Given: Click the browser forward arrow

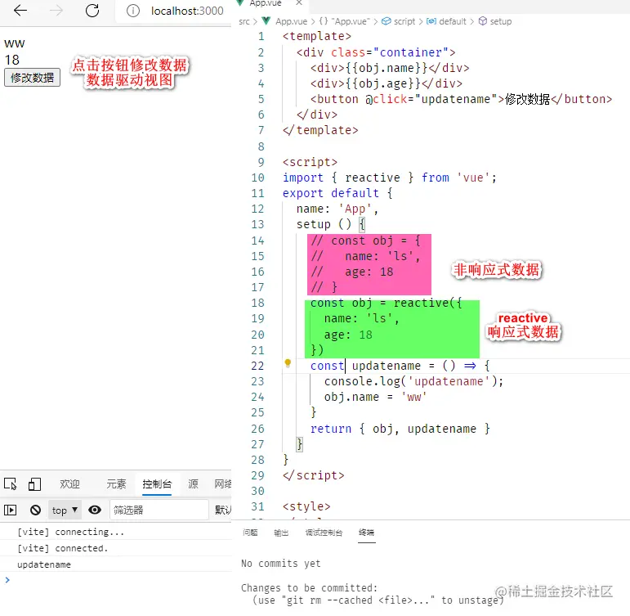Looking at the screenshot, I should coord(56,11).
